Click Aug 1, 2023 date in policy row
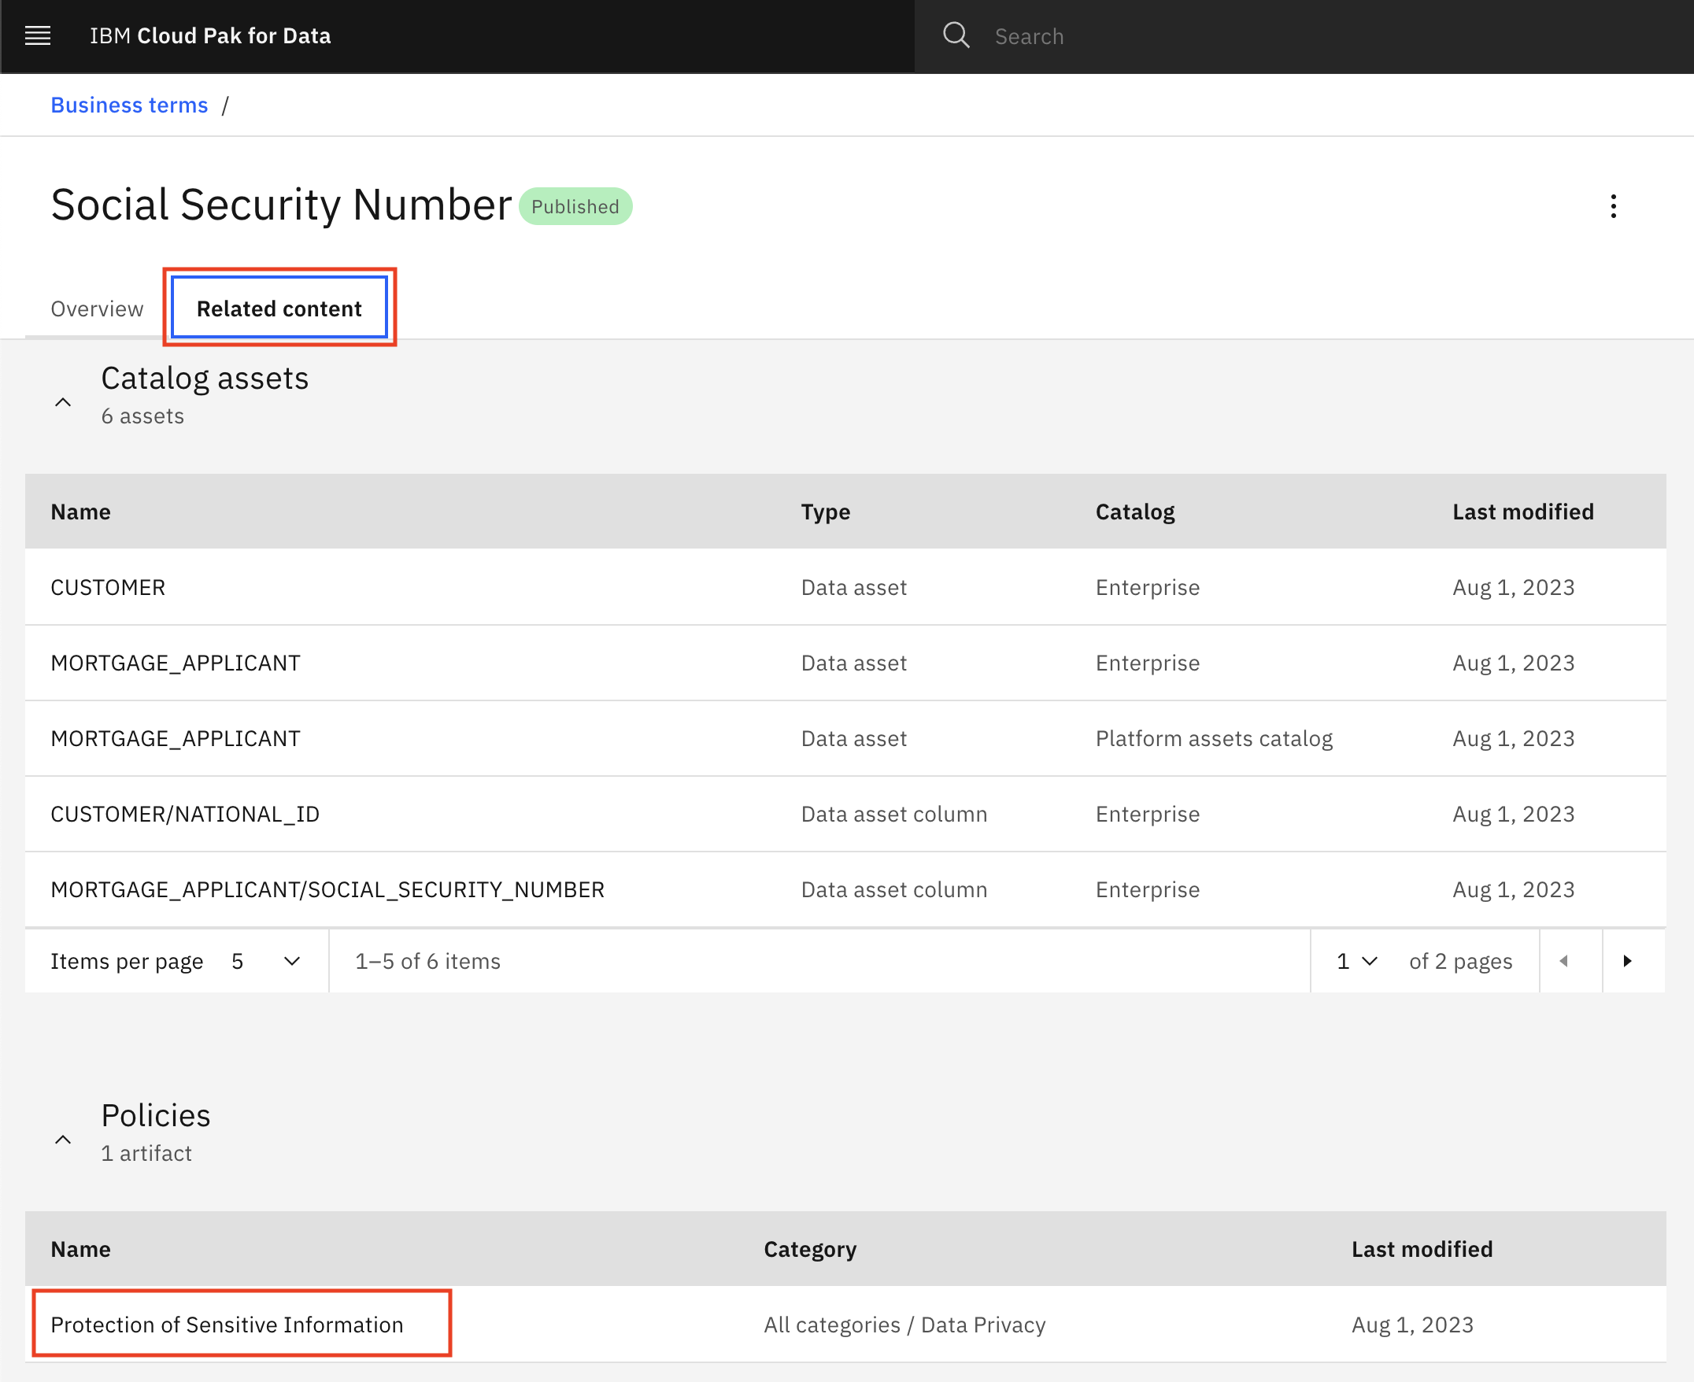The height and width of the screenshot is (1382, 1694). point(1412,1325)
